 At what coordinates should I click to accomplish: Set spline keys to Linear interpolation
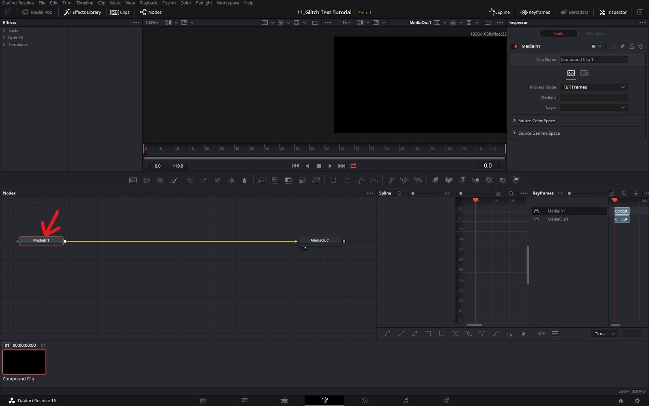point(401,334)
